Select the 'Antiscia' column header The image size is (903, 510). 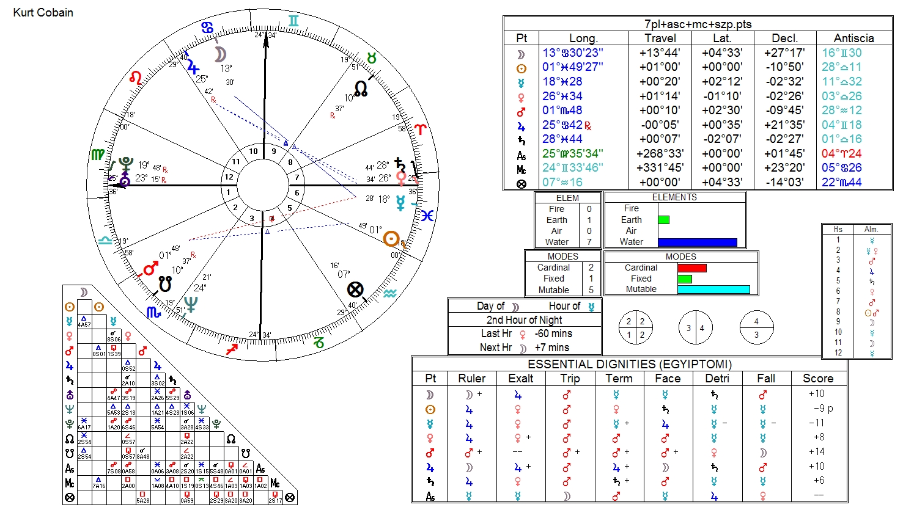point(853,38)
